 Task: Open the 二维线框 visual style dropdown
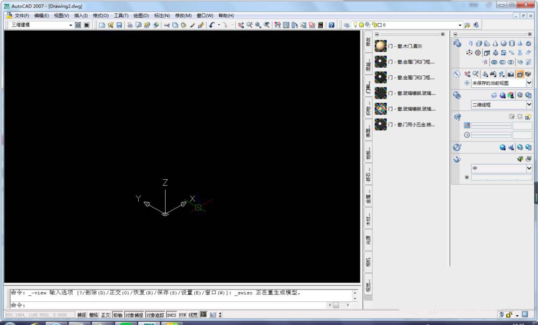click(x=529, y=104)
